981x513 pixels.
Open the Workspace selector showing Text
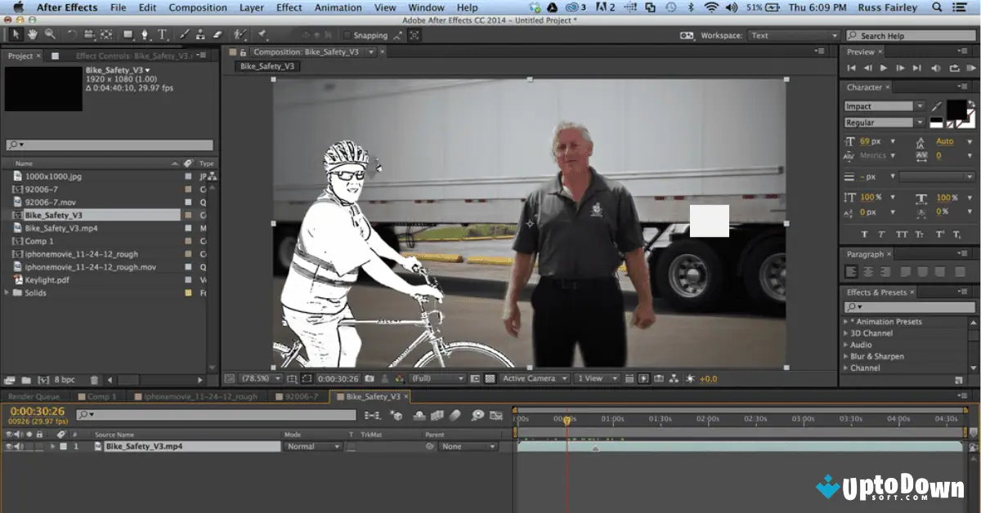tap(791, 35)
